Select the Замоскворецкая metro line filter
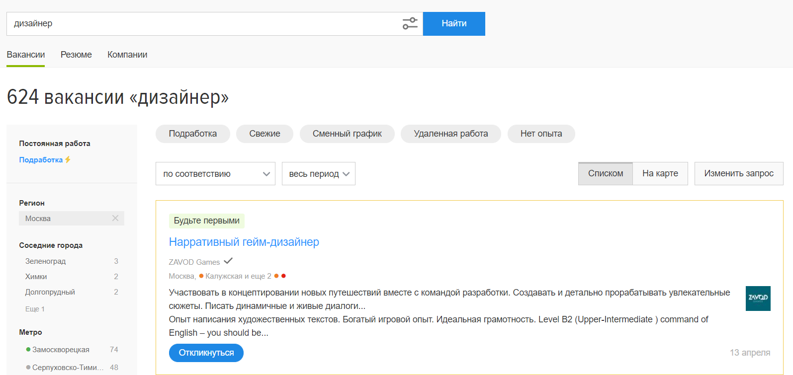The width and height of the screenshot is (793, 375). tap(61, 350)
